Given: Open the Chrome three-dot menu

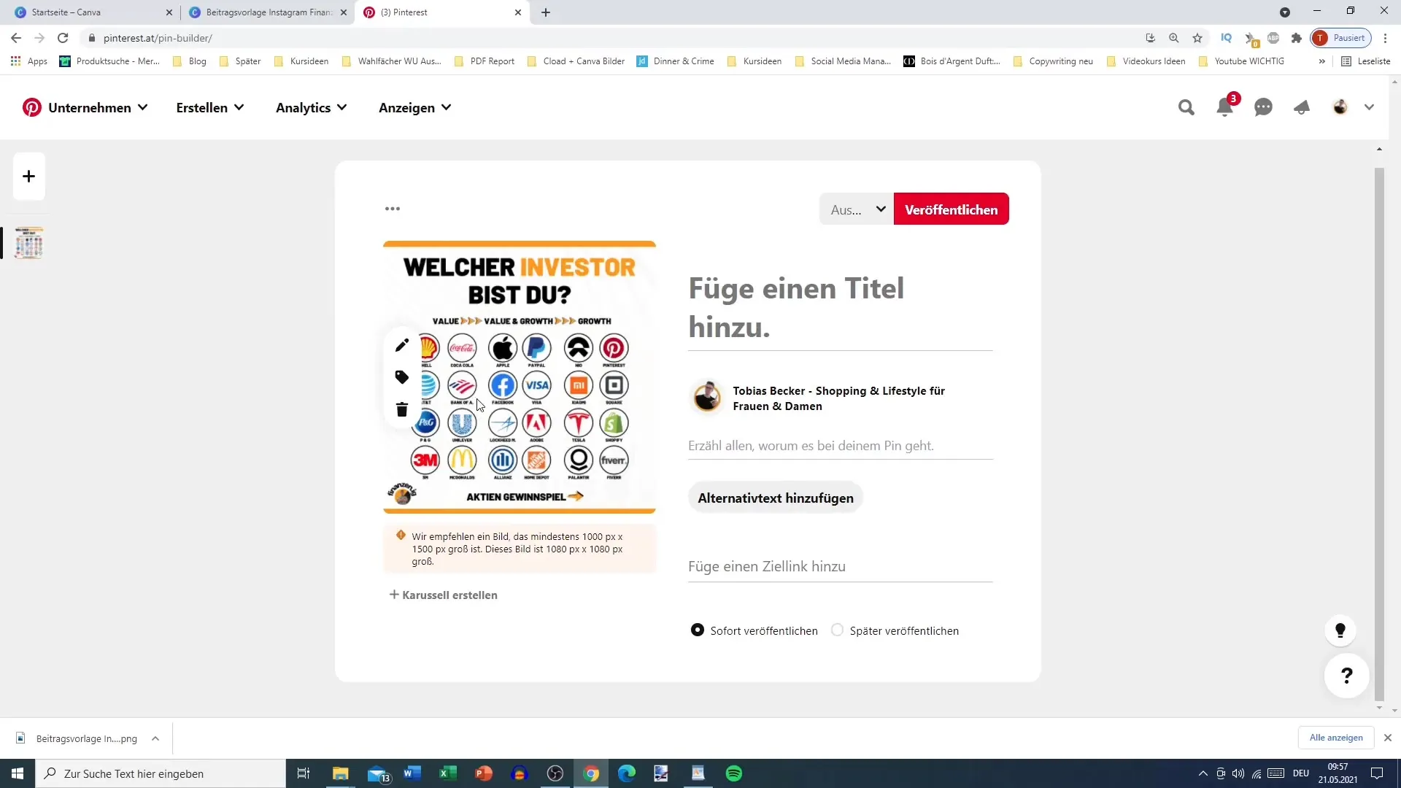Looking at the screenshot, I should (x=1386, y=38).
